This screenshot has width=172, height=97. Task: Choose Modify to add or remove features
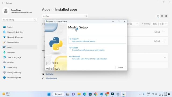point(97,40)
